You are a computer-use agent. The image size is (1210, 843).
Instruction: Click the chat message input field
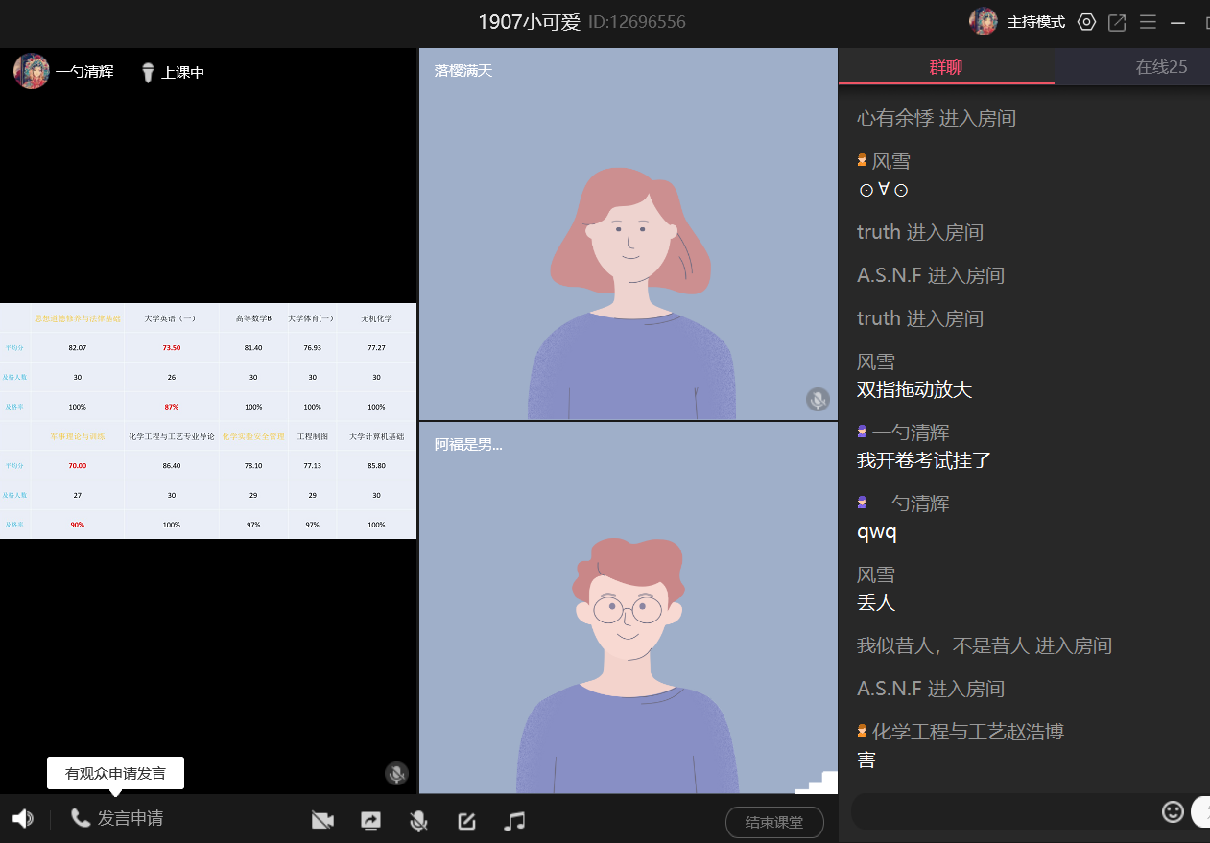(x=1003, y=812)
